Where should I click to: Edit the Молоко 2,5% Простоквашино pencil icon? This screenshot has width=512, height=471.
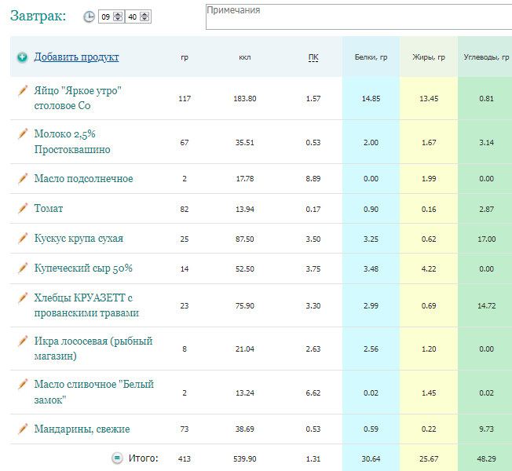[23, 133]
